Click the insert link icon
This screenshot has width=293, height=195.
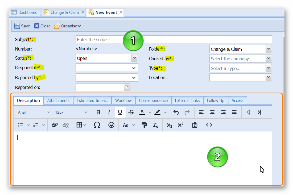pyautogui.click(x=55, y=125)
